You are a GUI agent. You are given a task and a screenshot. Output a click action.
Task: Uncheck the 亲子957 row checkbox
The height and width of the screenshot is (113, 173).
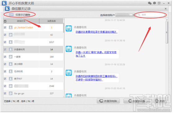[x=5, y=79]
